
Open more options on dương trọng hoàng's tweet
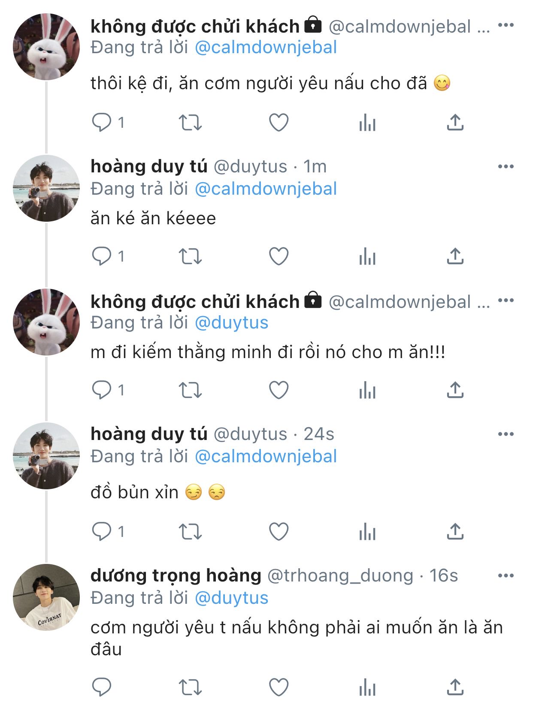point(506,575)
